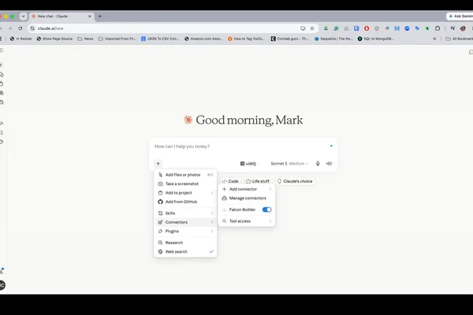Click the camera icon beside Take a screenshot

(x=161, y=183)
